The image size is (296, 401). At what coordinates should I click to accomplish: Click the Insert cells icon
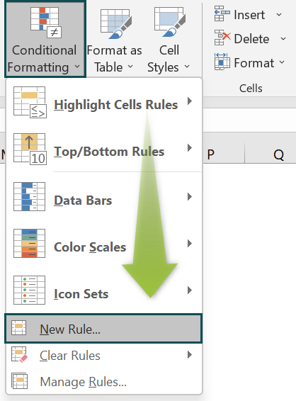[x=222, y=13]
